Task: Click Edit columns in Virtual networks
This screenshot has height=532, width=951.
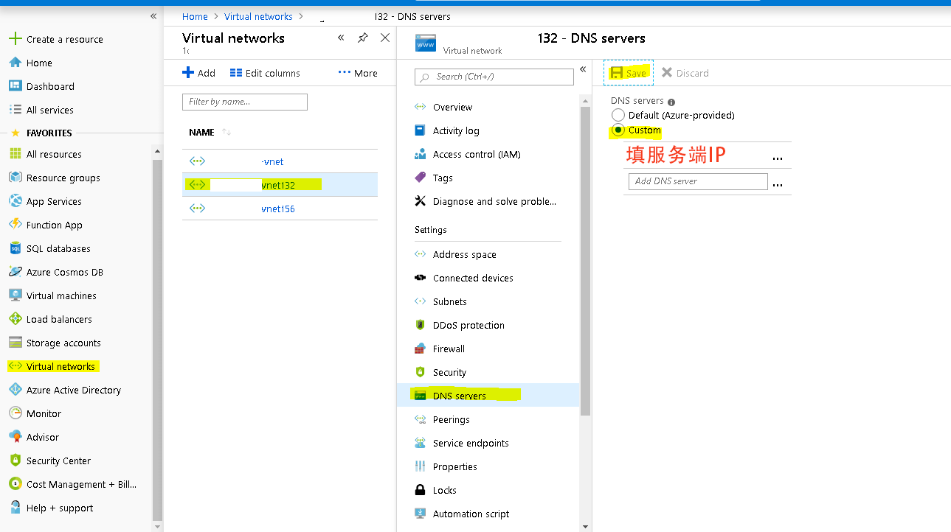Action: tap(266, 73)
